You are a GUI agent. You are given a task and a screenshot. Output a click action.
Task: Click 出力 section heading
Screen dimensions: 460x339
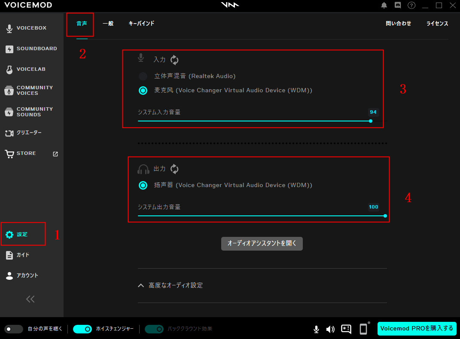(160, 169)
